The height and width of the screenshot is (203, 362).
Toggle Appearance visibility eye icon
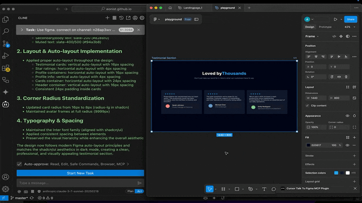coord(347,116)
